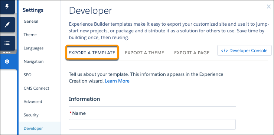Open General settings
Image resolution: width=274 pixels, height=135 pixels.
pos(31,21)
